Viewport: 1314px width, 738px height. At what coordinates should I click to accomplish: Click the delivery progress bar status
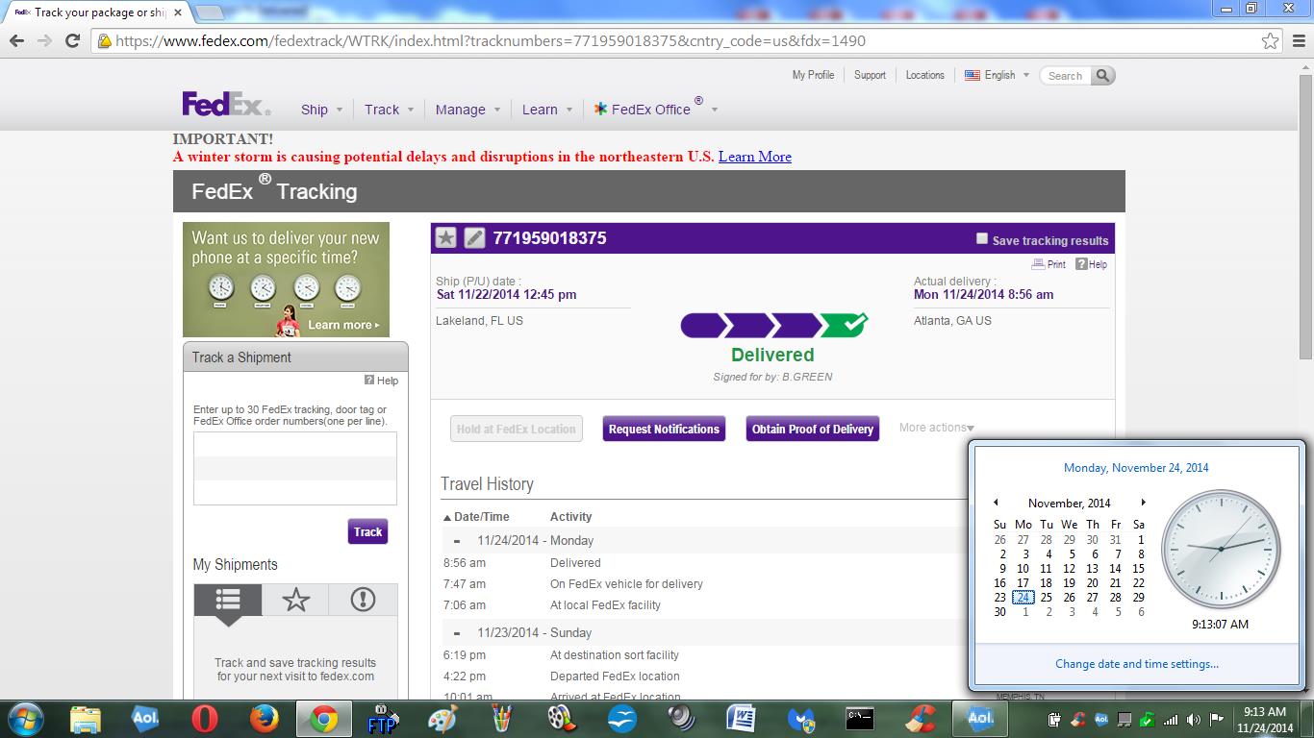tap(773, 325)
